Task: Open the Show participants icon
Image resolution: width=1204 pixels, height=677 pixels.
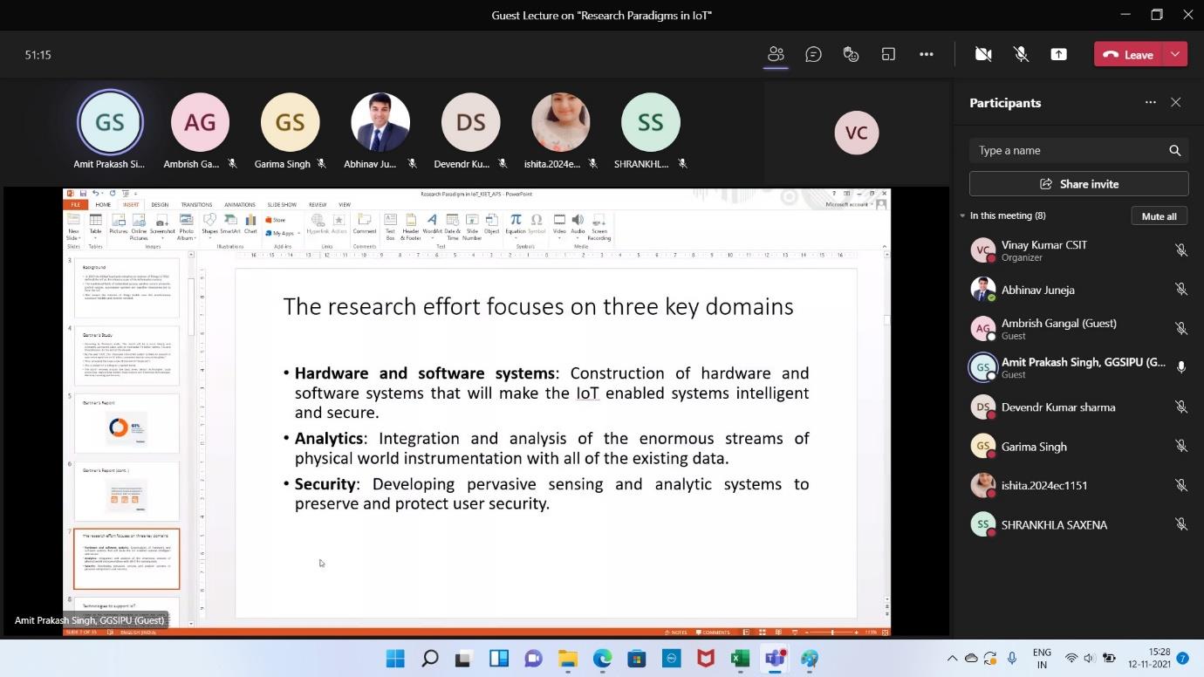Action: coord(776,54)
